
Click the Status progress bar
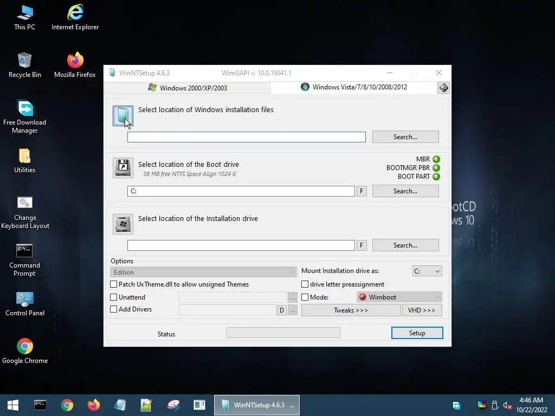(x=283, y=333)
